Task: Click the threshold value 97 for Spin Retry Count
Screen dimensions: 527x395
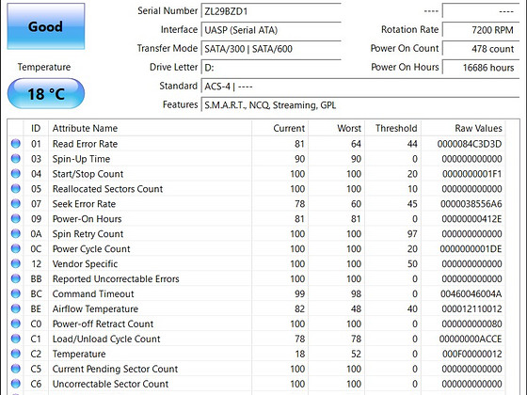Action: tap(412, 234)
